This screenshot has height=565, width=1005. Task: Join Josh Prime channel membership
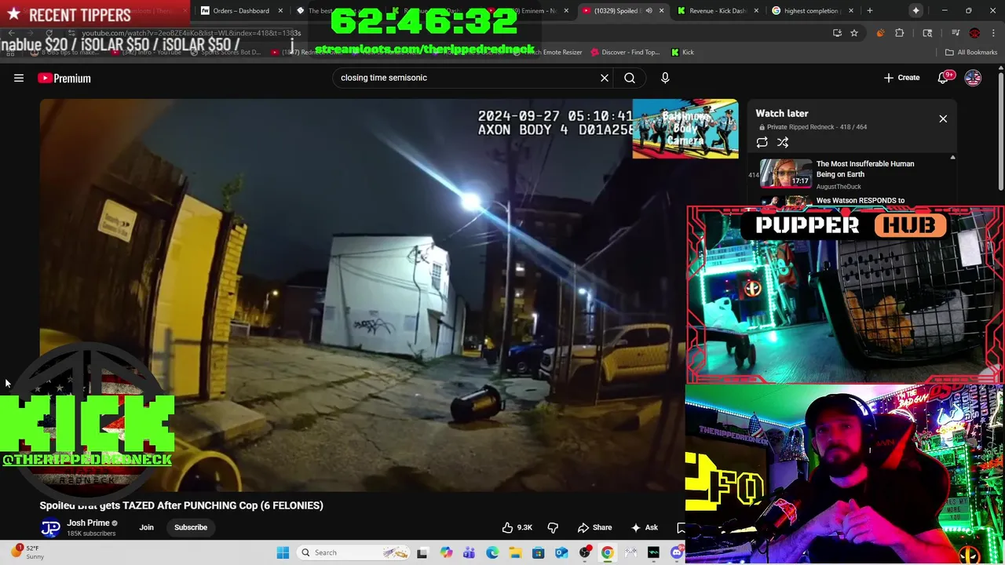(147, 527)
